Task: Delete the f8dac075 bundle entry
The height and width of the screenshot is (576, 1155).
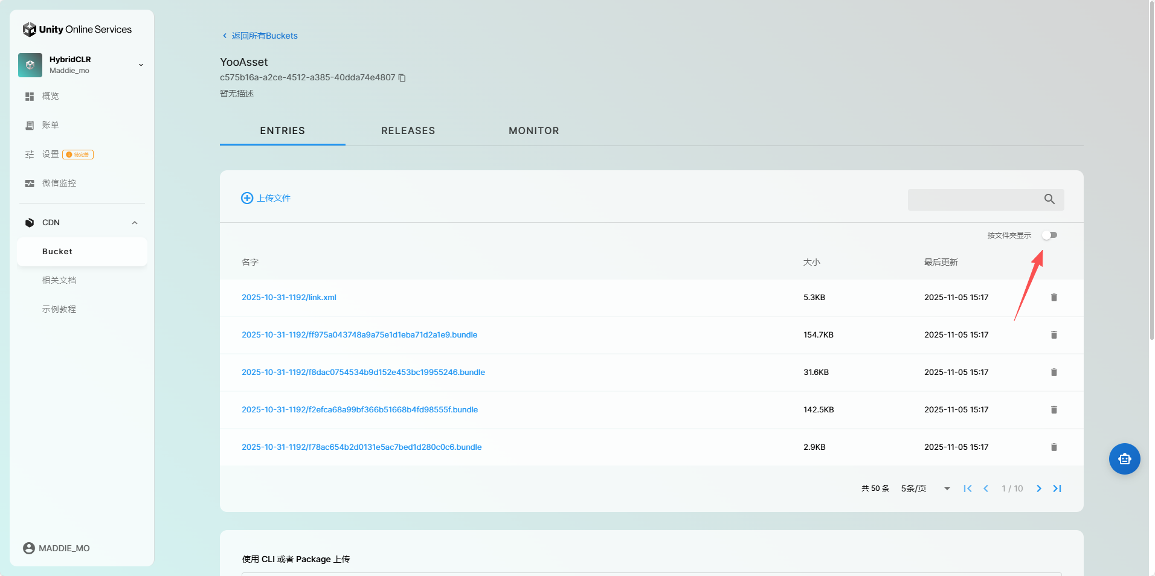Action: click(1054, 372)
